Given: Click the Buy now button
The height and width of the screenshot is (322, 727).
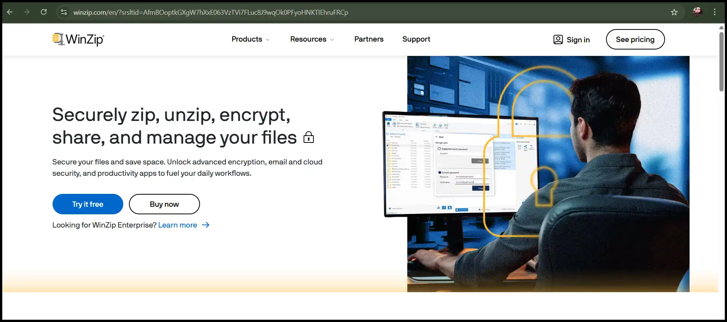Looking at the screenshot, I should 164,204.
